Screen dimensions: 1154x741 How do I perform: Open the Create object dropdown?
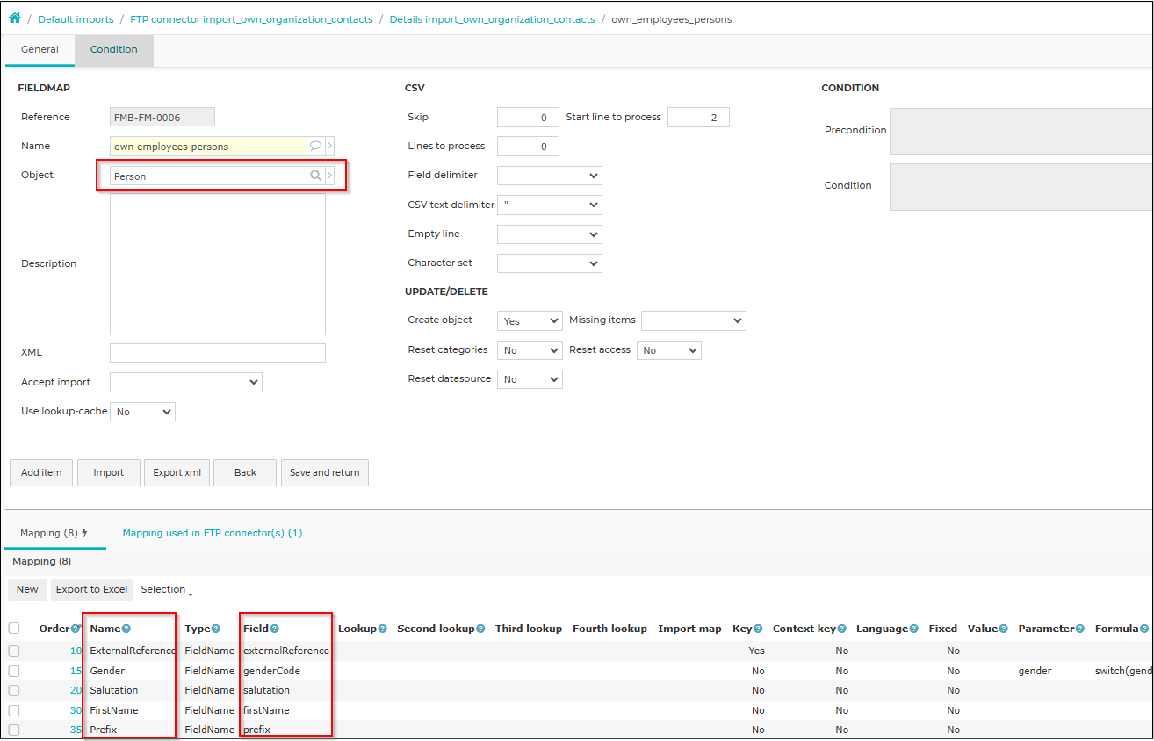[530, 320]
